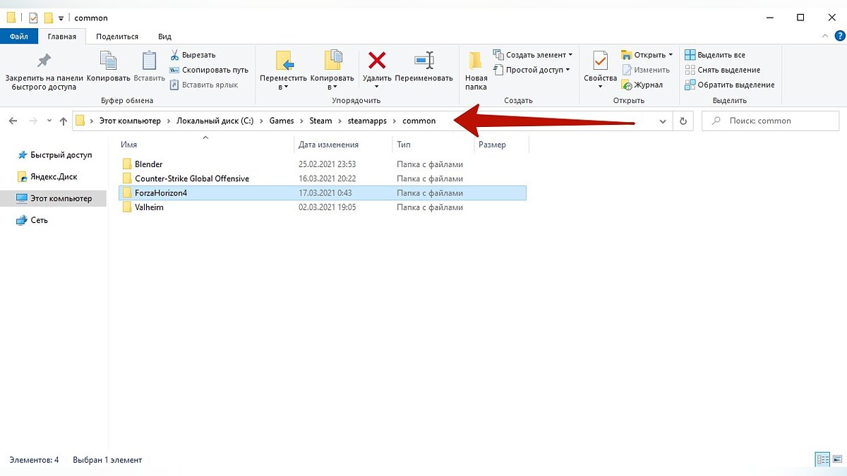Pin to Quick access (Закрепить) icon
This screenshot has width=847, height=476.
[x=44, y=61]
